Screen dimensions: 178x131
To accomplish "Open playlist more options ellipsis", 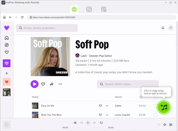I will tap(60, 84).
